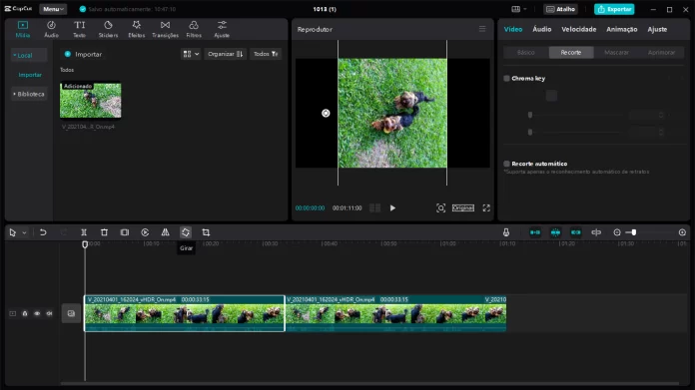Open the Áudio media panel
Image resolution: width=695 pixels, height=390 pixels.
(51, 29)
